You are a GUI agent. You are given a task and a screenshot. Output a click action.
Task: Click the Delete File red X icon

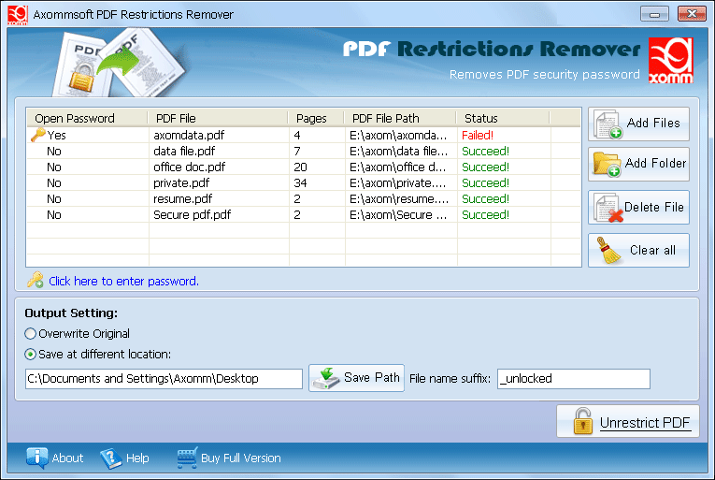click(x=616, y=215)
